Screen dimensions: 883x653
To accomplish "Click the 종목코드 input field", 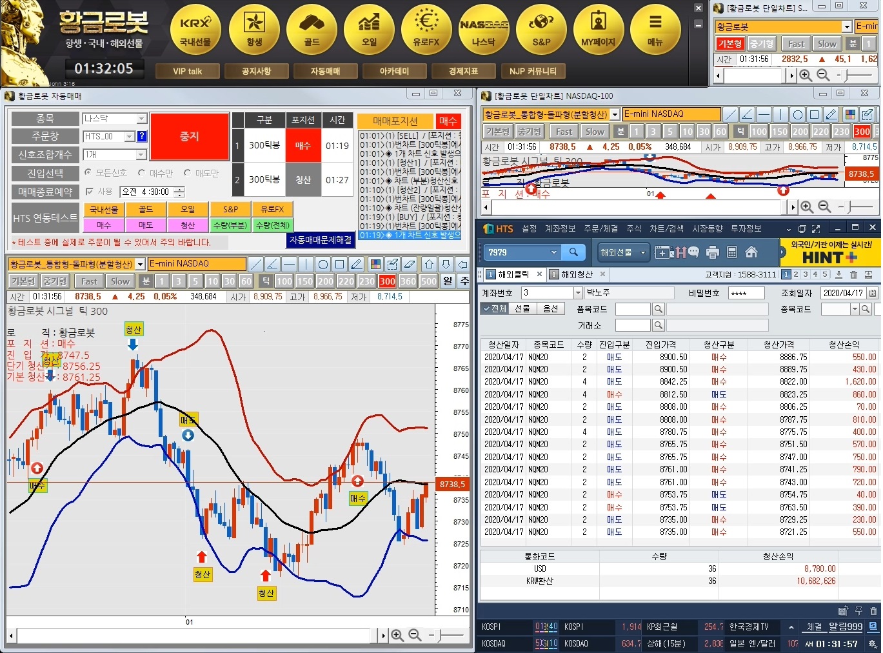I will tap(836, 309).
